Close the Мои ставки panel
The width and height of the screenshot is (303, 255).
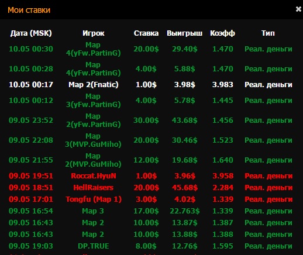(298, 9)
